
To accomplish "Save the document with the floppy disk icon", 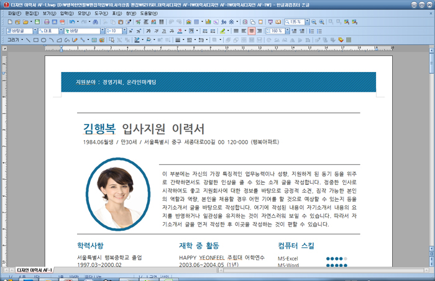I will coord(37,22).
